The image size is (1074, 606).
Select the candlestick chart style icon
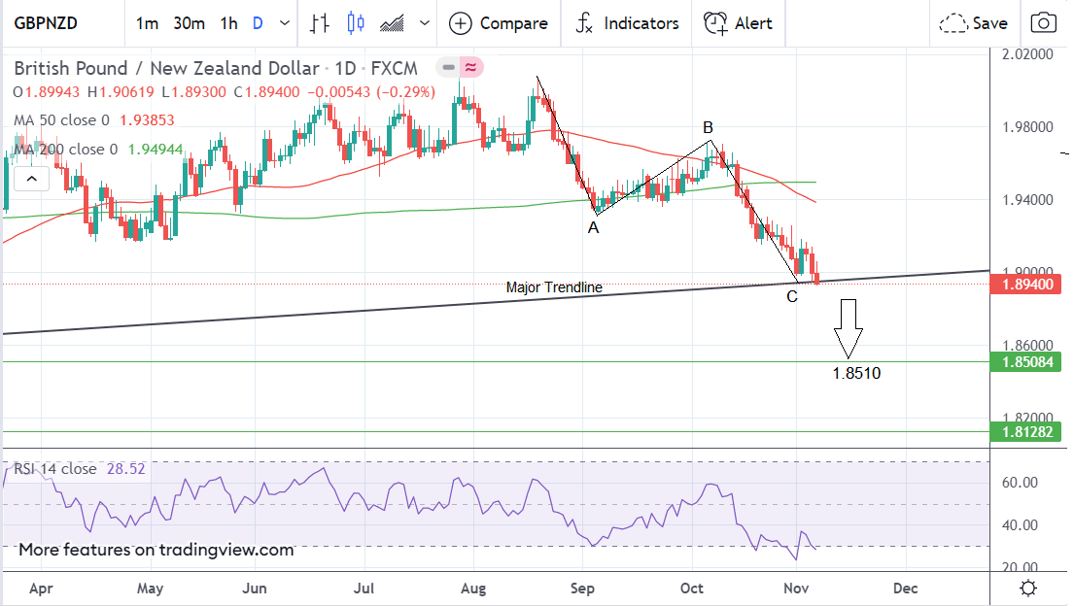[x=355, y=23]
